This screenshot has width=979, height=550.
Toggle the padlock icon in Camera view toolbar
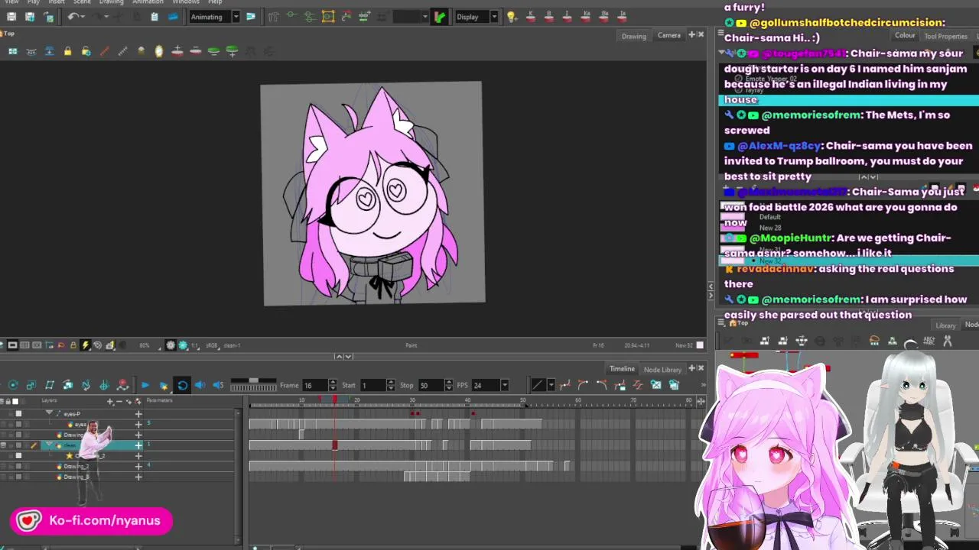coord(67,51)
